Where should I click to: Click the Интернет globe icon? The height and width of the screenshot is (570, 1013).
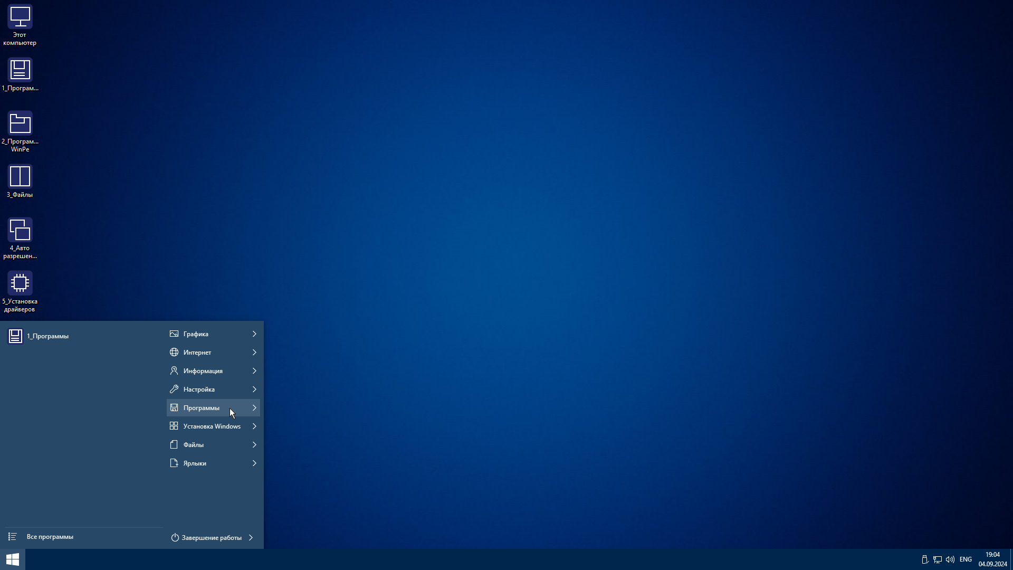[x=174, y=353]
